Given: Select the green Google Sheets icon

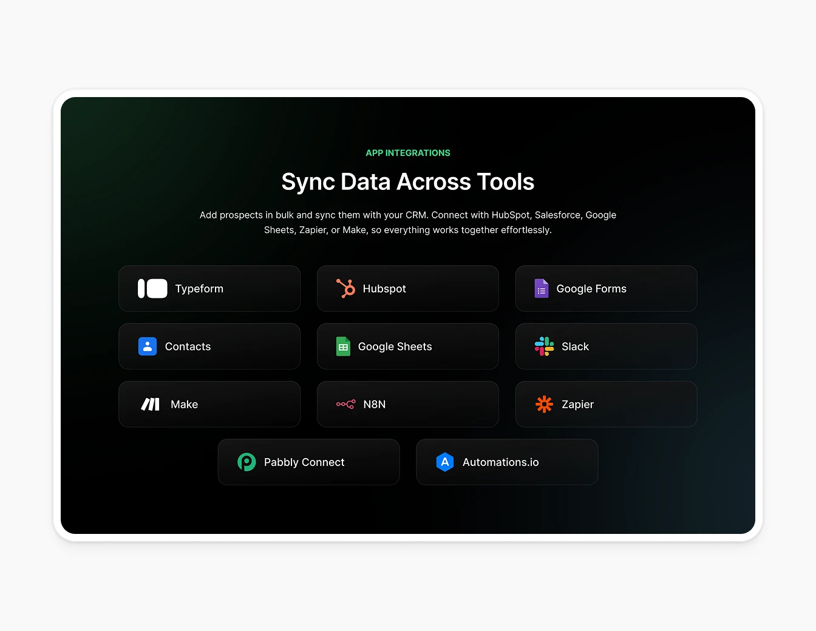Looking at the screenshot, I should 342,346.
